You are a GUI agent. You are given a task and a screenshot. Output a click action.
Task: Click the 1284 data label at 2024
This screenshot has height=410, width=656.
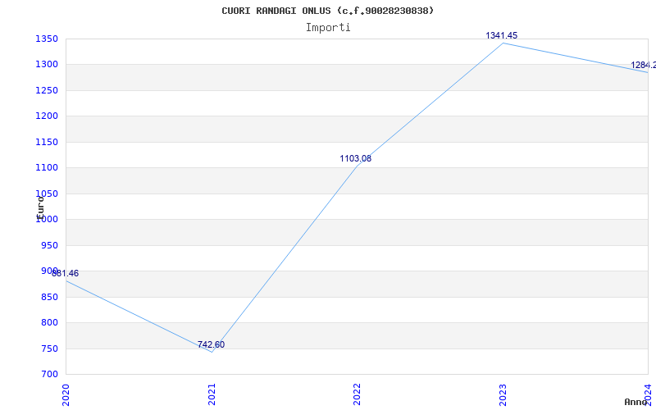(x=644, y=66)
